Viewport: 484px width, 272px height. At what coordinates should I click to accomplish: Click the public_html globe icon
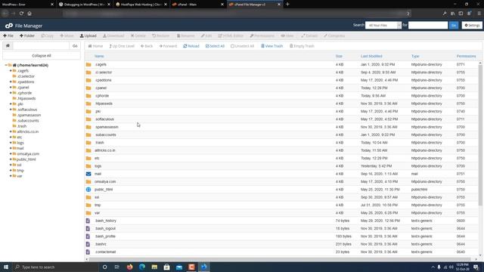pos(88,190)
